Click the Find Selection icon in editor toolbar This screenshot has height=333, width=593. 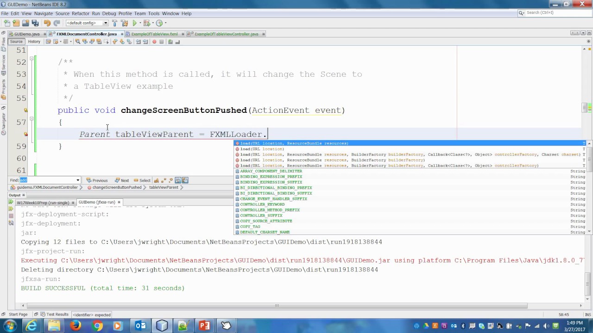coord(77,42)
